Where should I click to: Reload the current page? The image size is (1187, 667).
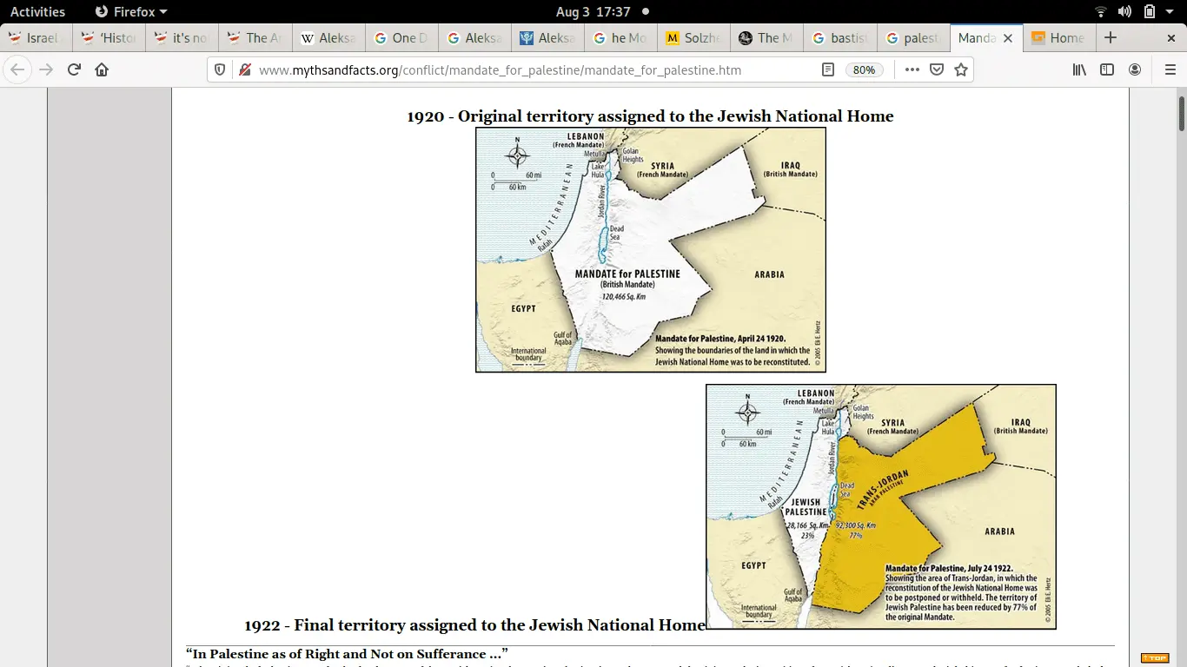(x=74, y=69)
